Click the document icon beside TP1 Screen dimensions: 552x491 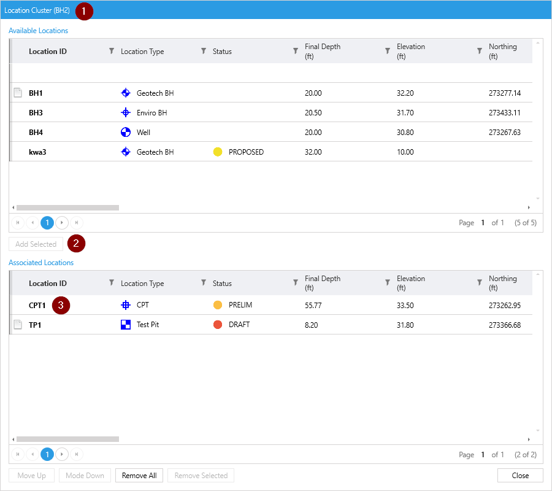pos(18,325)
